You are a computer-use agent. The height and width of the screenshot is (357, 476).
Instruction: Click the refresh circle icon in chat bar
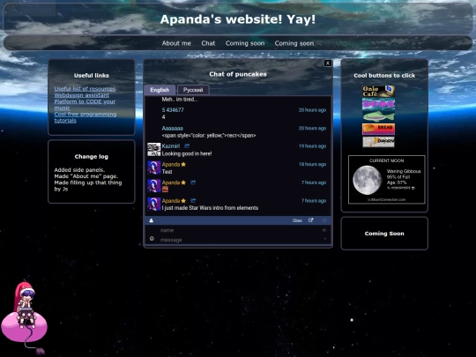tap(324, 220)
